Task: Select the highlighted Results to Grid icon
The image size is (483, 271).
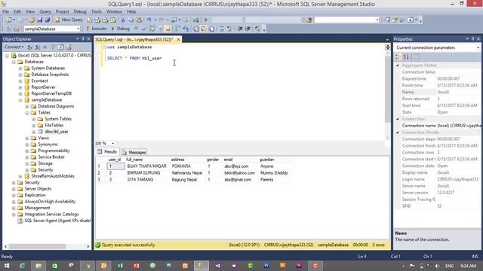Action: 204,29
